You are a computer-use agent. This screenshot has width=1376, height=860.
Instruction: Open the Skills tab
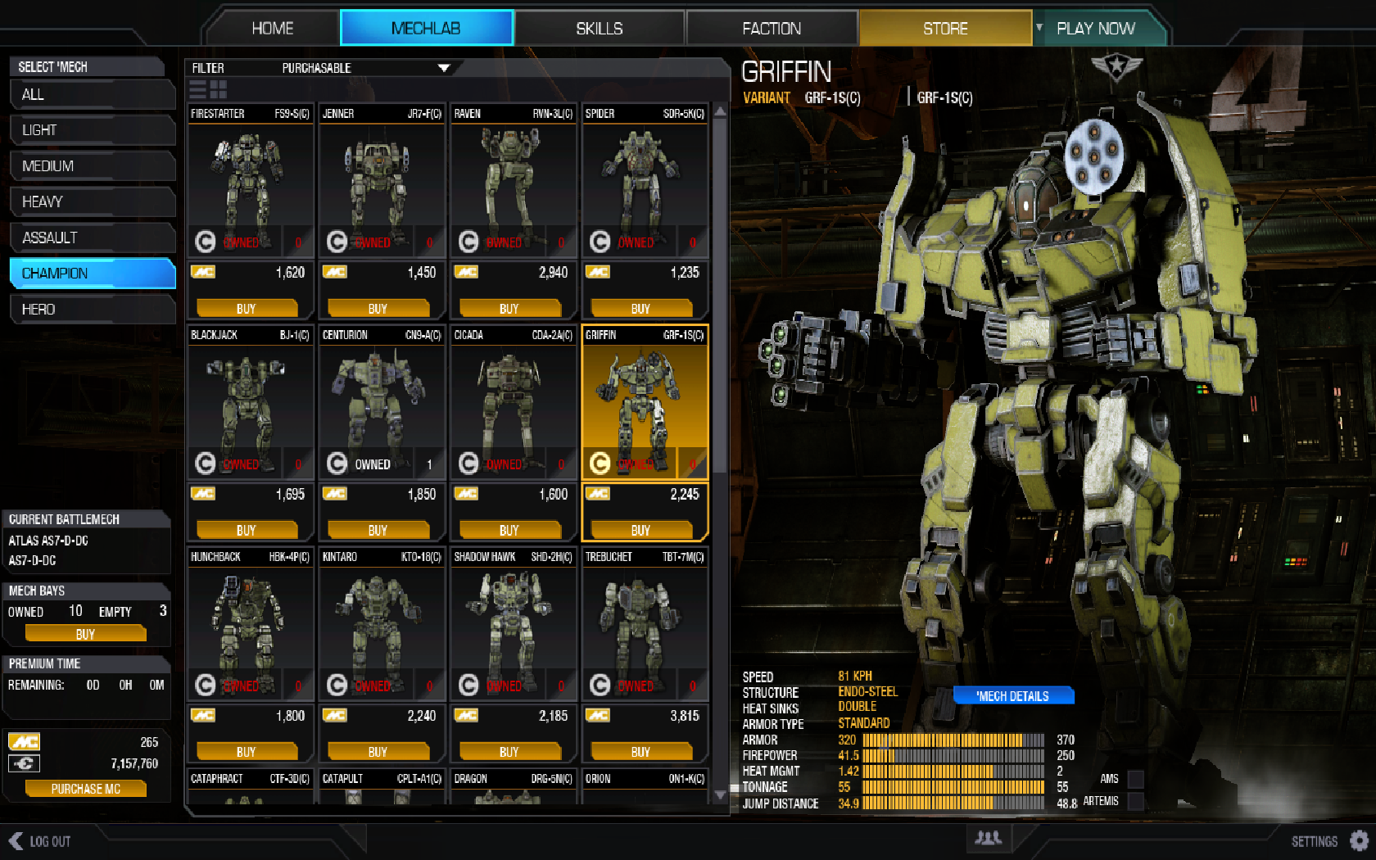coord(600,29)
